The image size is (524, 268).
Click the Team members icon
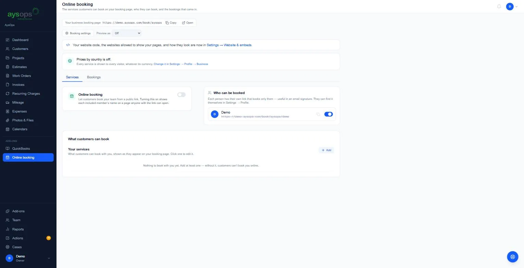[8, 220]
